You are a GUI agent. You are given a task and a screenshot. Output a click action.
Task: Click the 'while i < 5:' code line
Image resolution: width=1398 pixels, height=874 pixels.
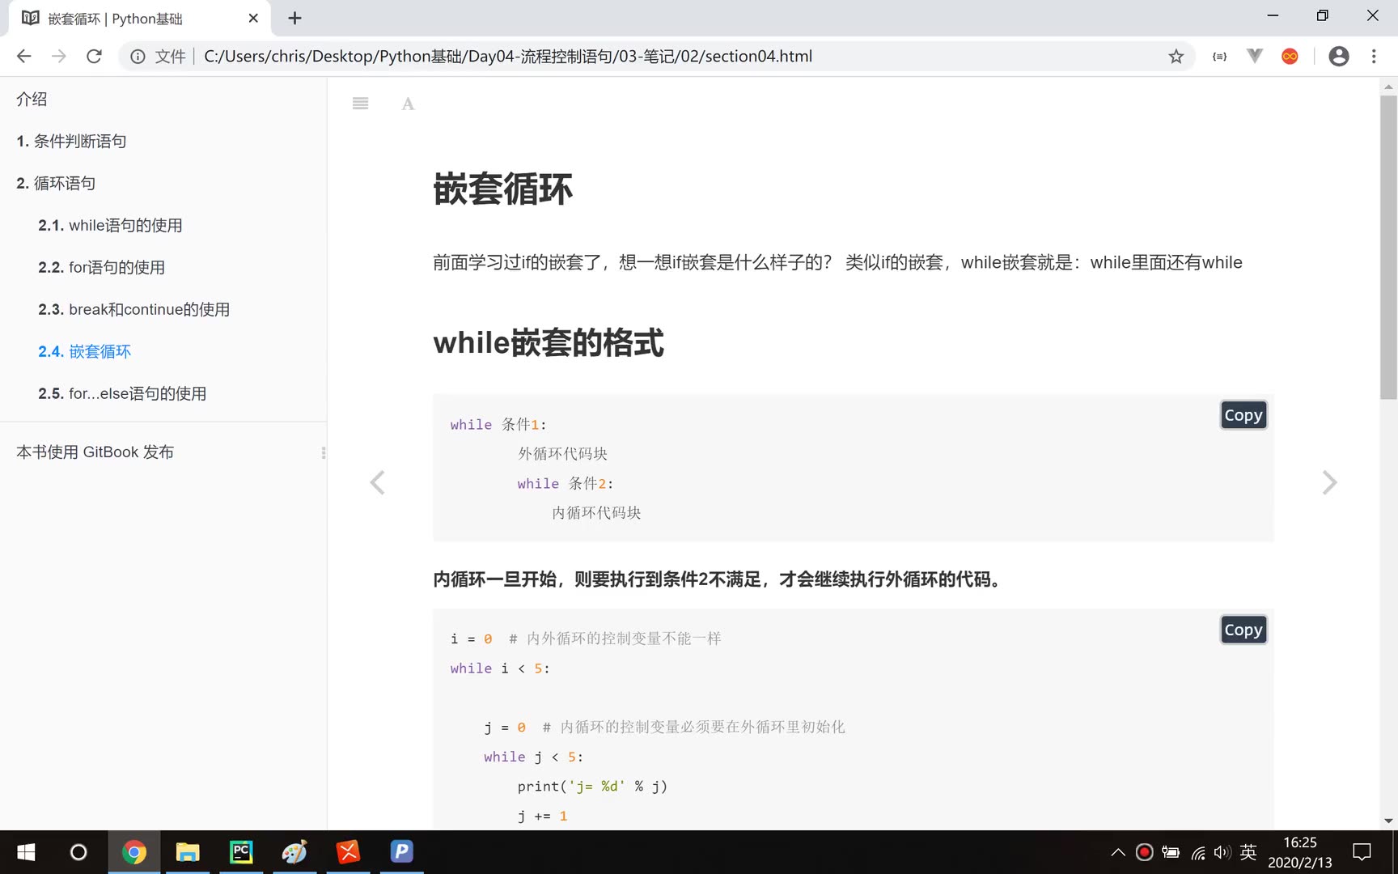[x=500, y=668]
